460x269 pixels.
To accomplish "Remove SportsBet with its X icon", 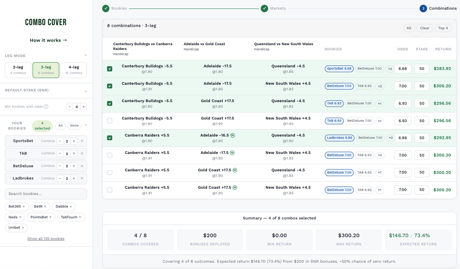I will click(x=82, y=141).
